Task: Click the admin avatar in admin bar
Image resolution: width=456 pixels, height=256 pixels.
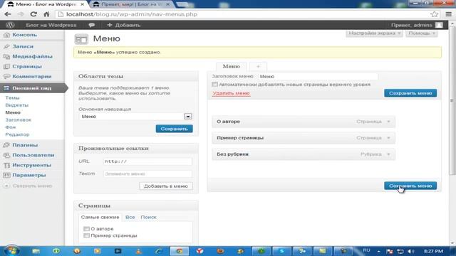Action: coord(439,26)
